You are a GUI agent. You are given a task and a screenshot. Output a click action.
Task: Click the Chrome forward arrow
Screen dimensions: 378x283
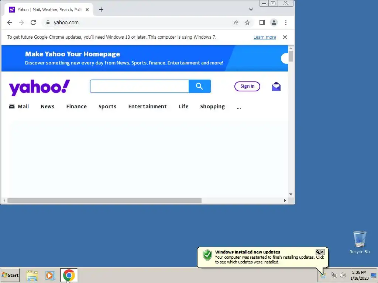coord(21,22)
